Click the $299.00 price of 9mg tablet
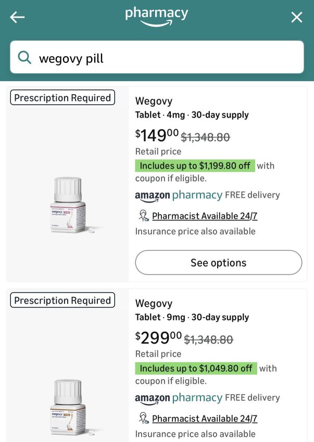The height and width of the screenshot is (442, 314). [158, 338]
